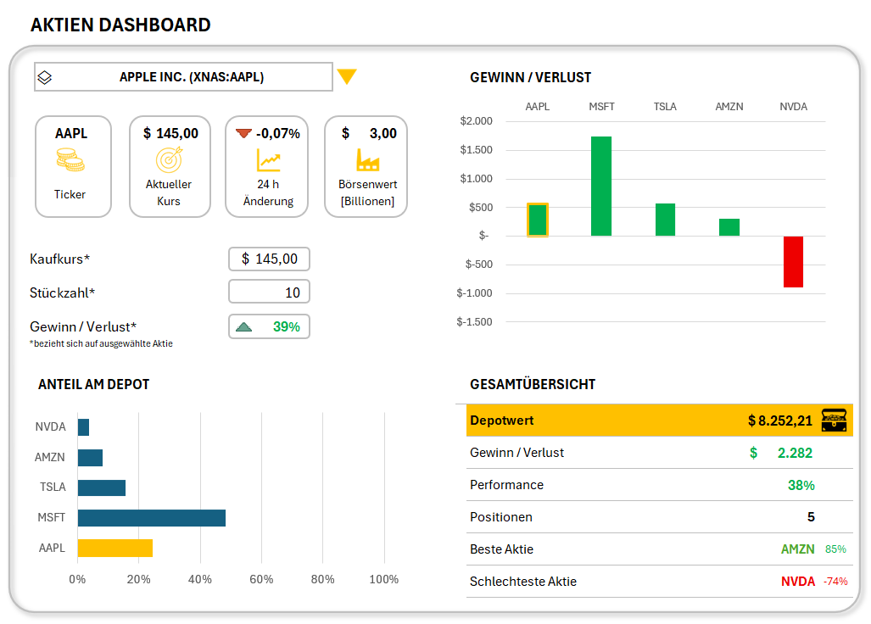Click the Positionen label
Viewport: 871px width, 624px height.
point(501,517)
